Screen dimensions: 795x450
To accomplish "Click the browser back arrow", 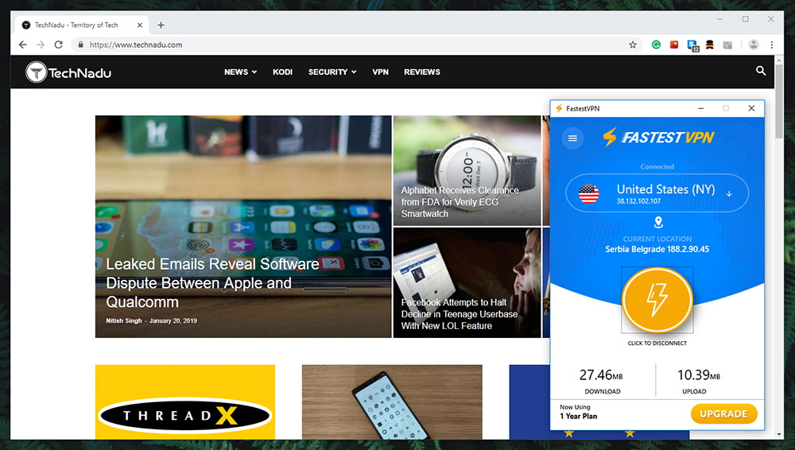I will click(x=23, y=45).
